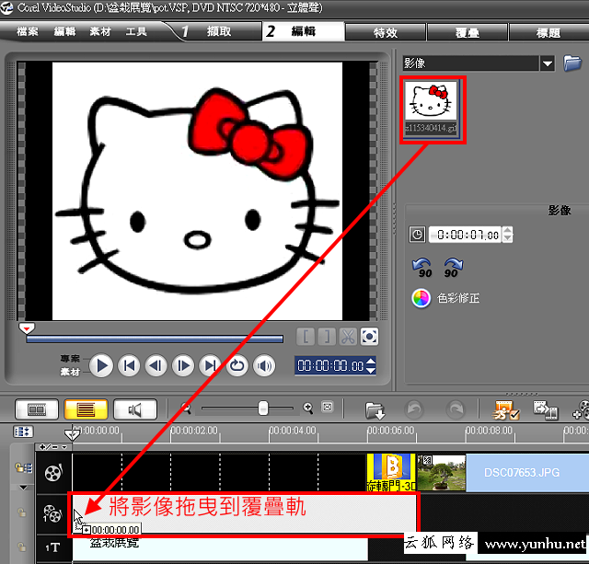
Task: Switch to Audio view
Action: coord(135,409)
